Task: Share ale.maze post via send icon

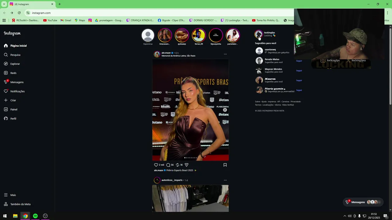Action: pos(187,165)
